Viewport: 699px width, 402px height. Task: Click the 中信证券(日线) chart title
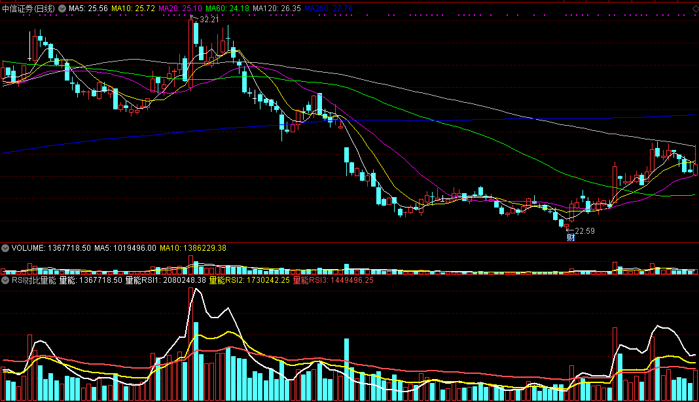coord(29,9)
